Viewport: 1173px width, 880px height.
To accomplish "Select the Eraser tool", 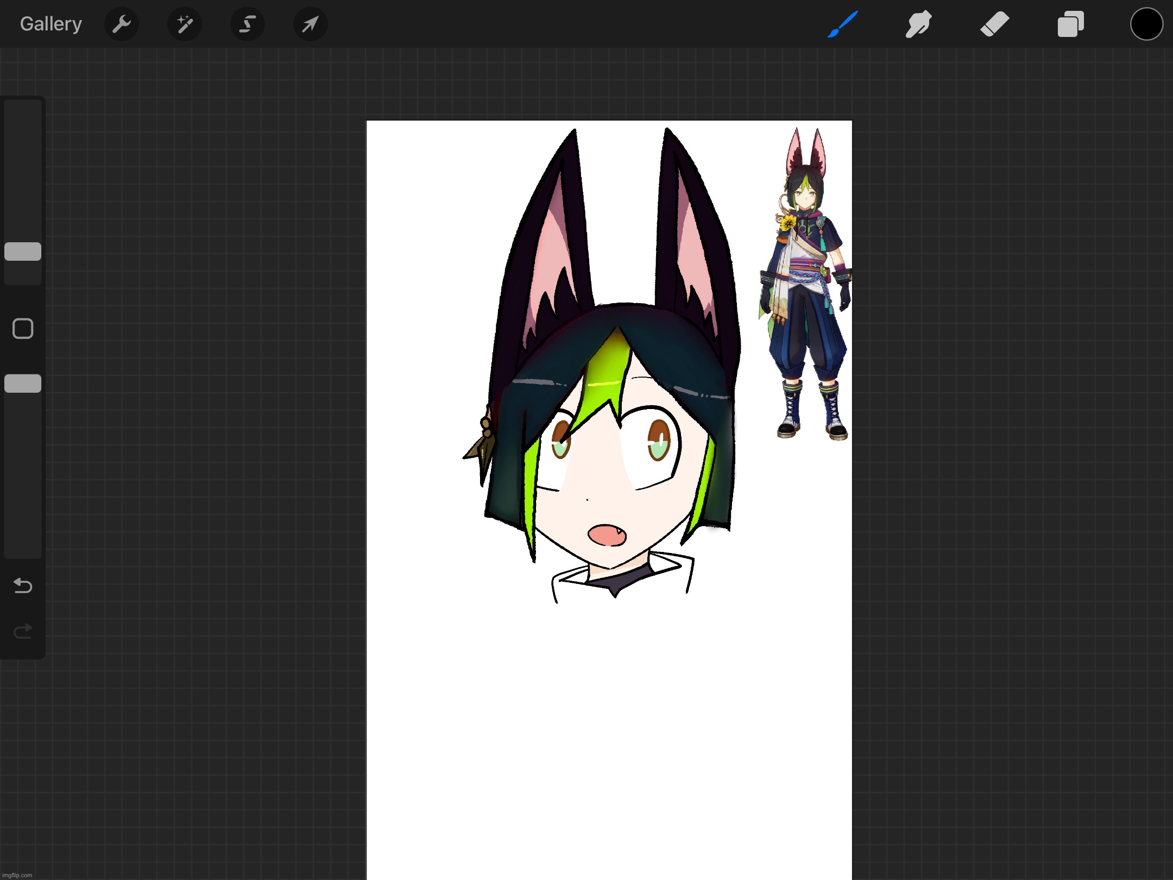I will [x=994, y=24].
